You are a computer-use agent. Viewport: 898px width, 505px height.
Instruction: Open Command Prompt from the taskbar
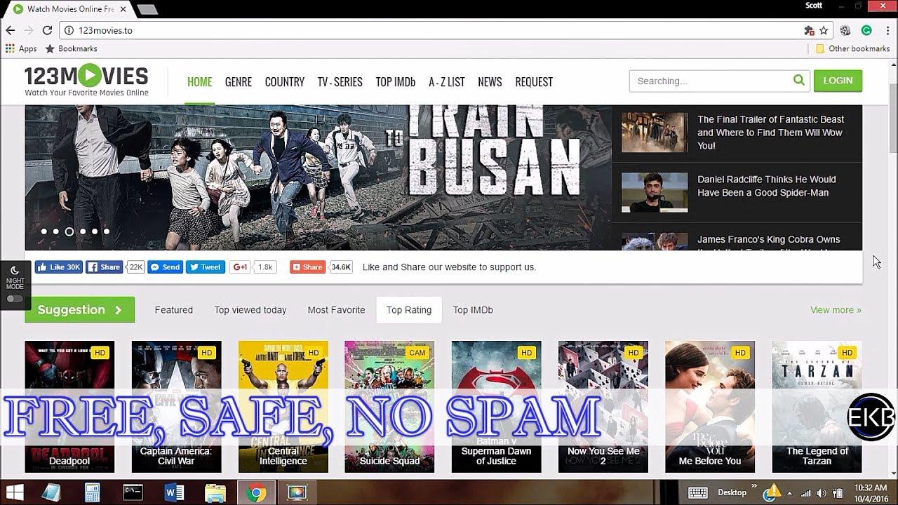click(133, 492)
